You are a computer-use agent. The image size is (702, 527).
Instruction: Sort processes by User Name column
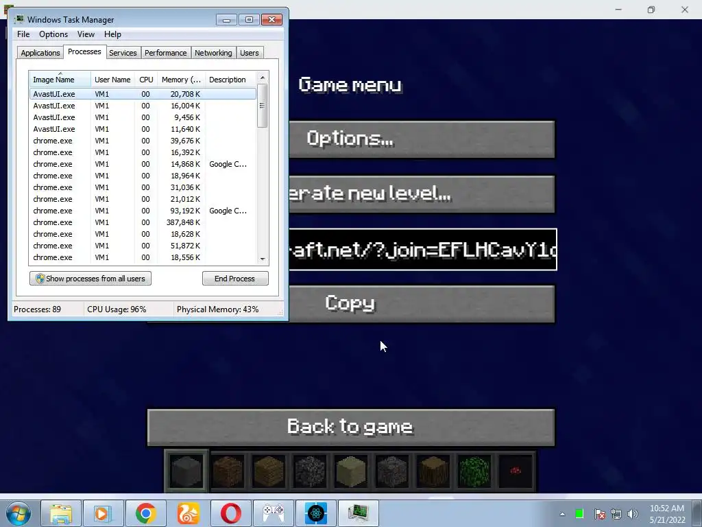pos(112,80)
